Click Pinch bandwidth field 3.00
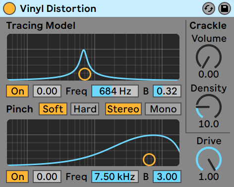 pos(167,177)
